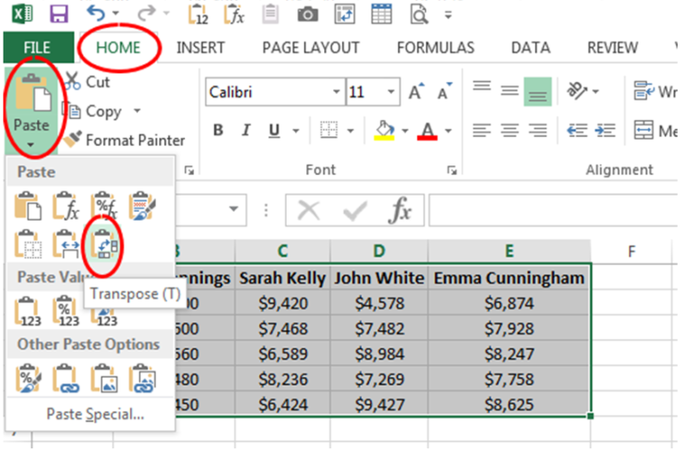Select Paste Values 123 icon
684x450 pixels.
click(x=28, y=311)
